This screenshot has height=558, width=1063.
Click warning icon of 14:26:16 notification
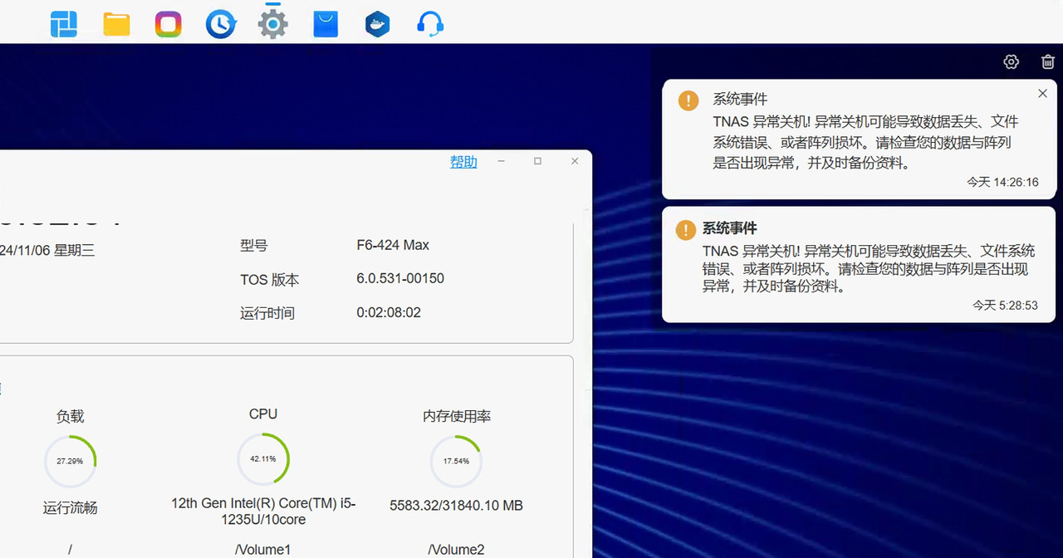click(688, 100)
